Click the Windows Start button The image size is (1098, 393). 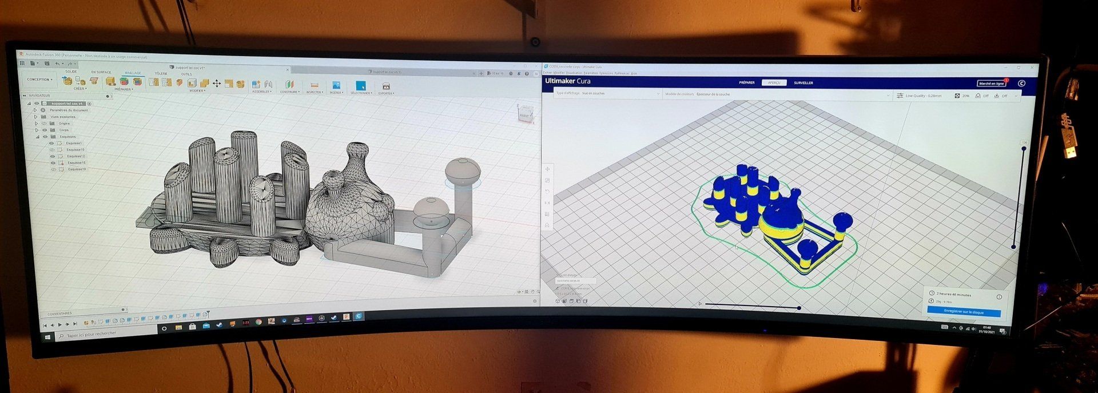click(47, 337)
